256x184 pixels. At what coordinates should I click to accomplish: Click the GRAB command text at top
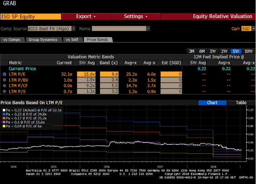[x=9, y=3]
